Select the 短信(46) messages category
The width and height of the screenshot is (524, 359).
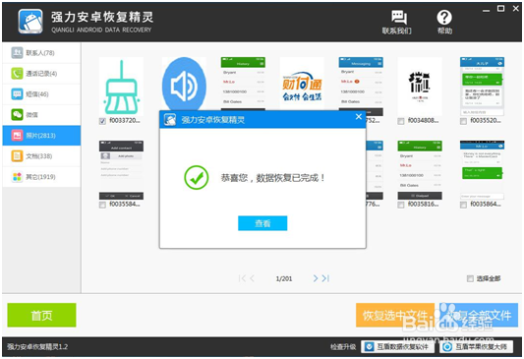point(41,94)
